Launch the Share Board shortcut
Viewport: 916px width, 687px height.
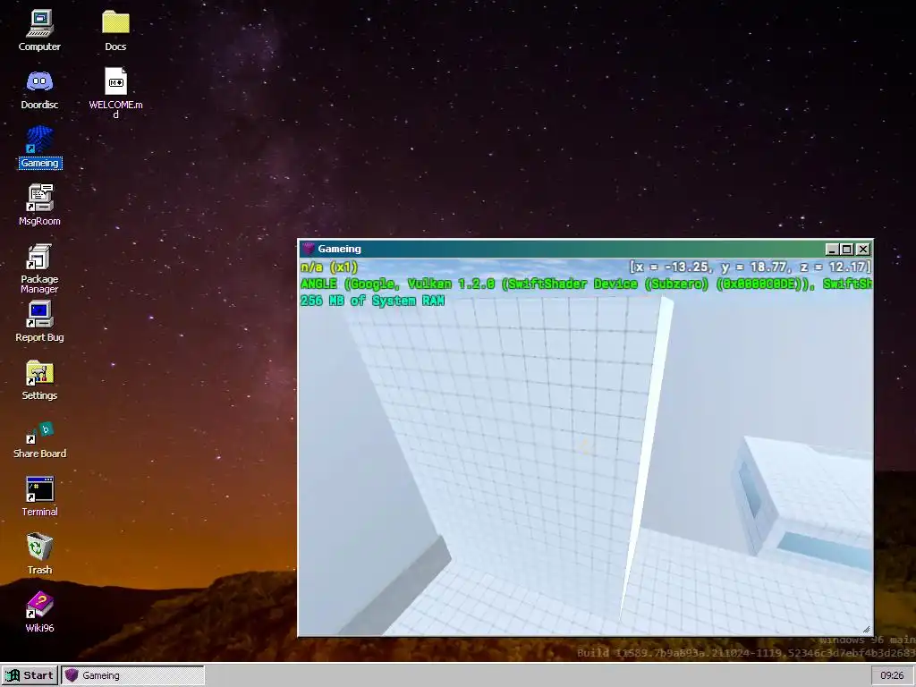[x=39, y=438]
